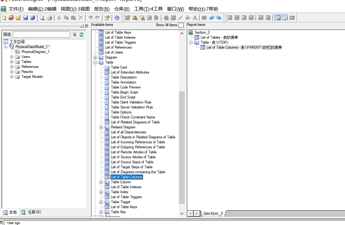The height and width of the screenshot is (225, 345).
Task: Open the Properties toolbar icon
Action: point(107,18)
